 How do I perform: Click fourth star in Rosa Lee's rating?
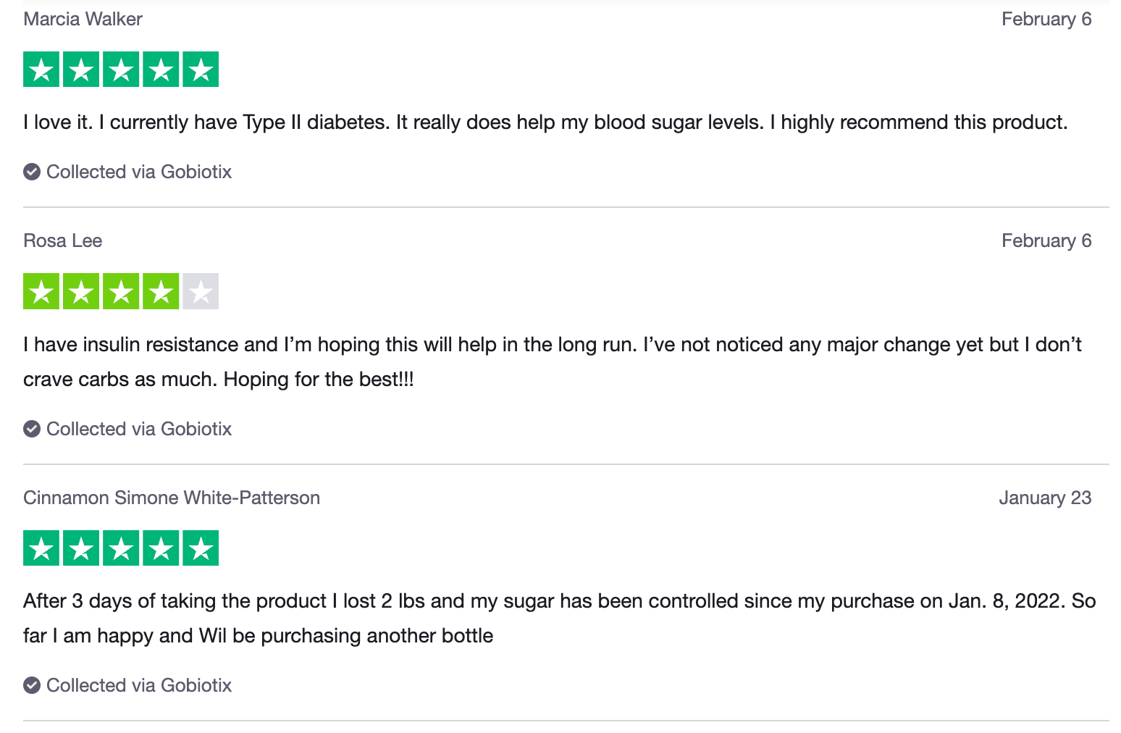(161, 291)
